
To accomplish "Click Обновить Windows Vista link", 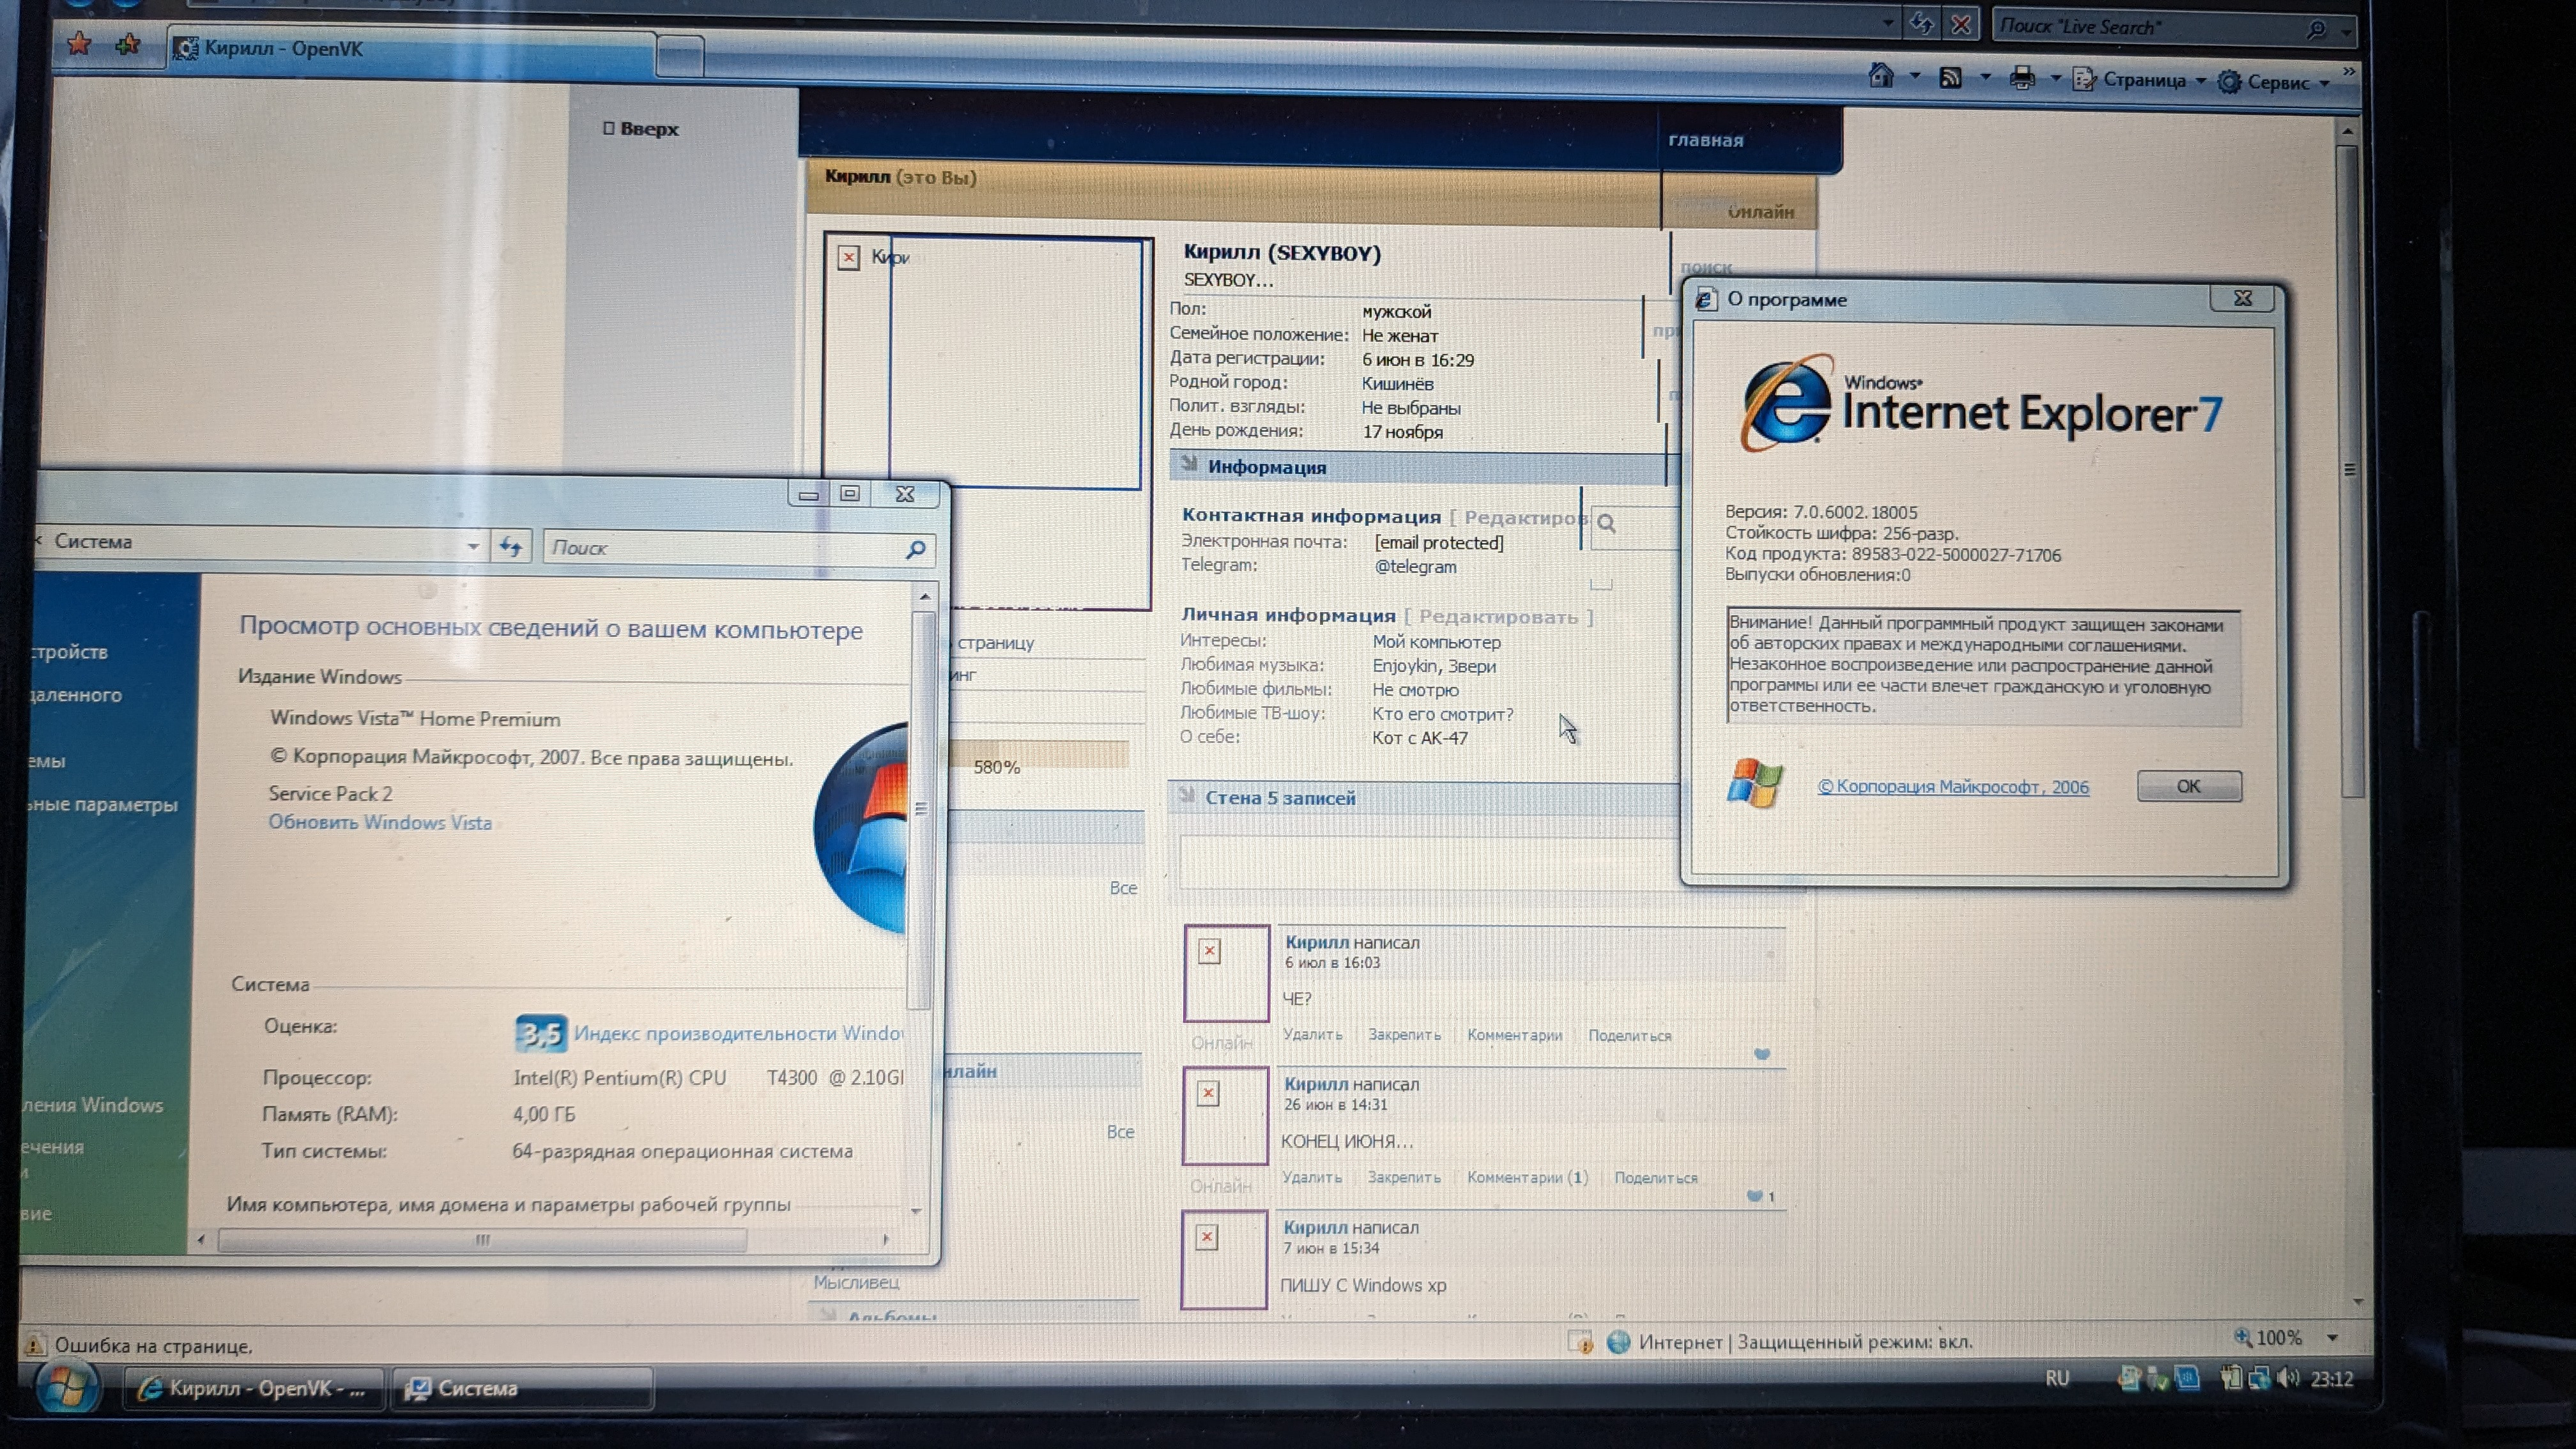I will pos(380,822).
